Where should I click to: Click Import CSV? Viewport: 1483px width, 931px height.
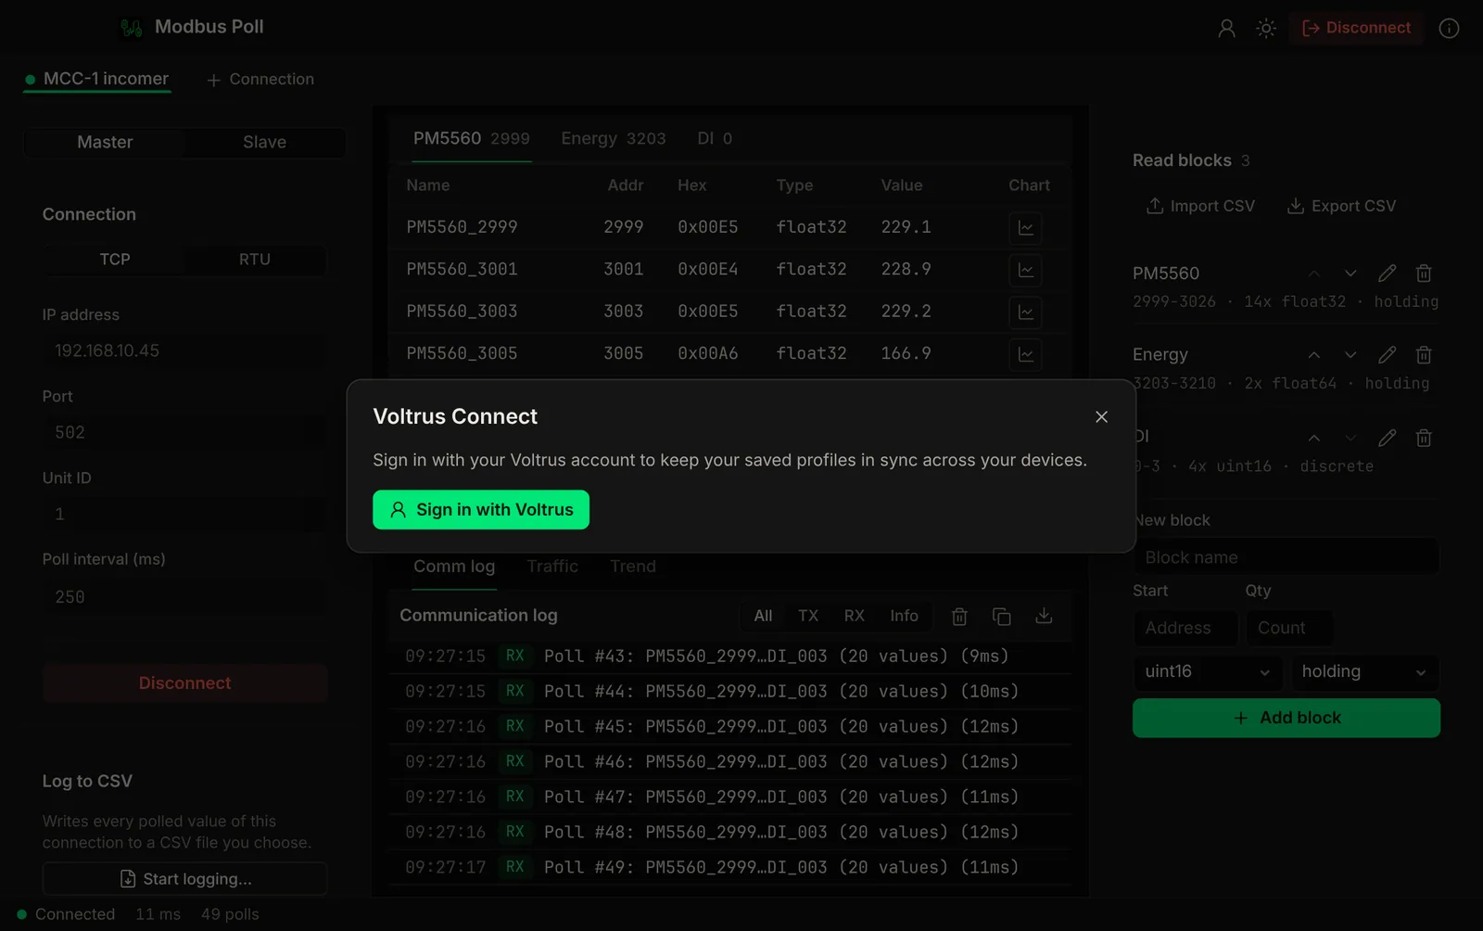coord(1200,206)
